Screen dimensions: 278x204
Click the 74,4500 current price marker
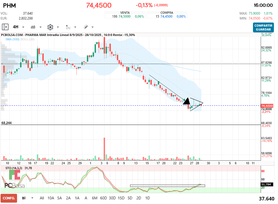(x=267, y=106)
